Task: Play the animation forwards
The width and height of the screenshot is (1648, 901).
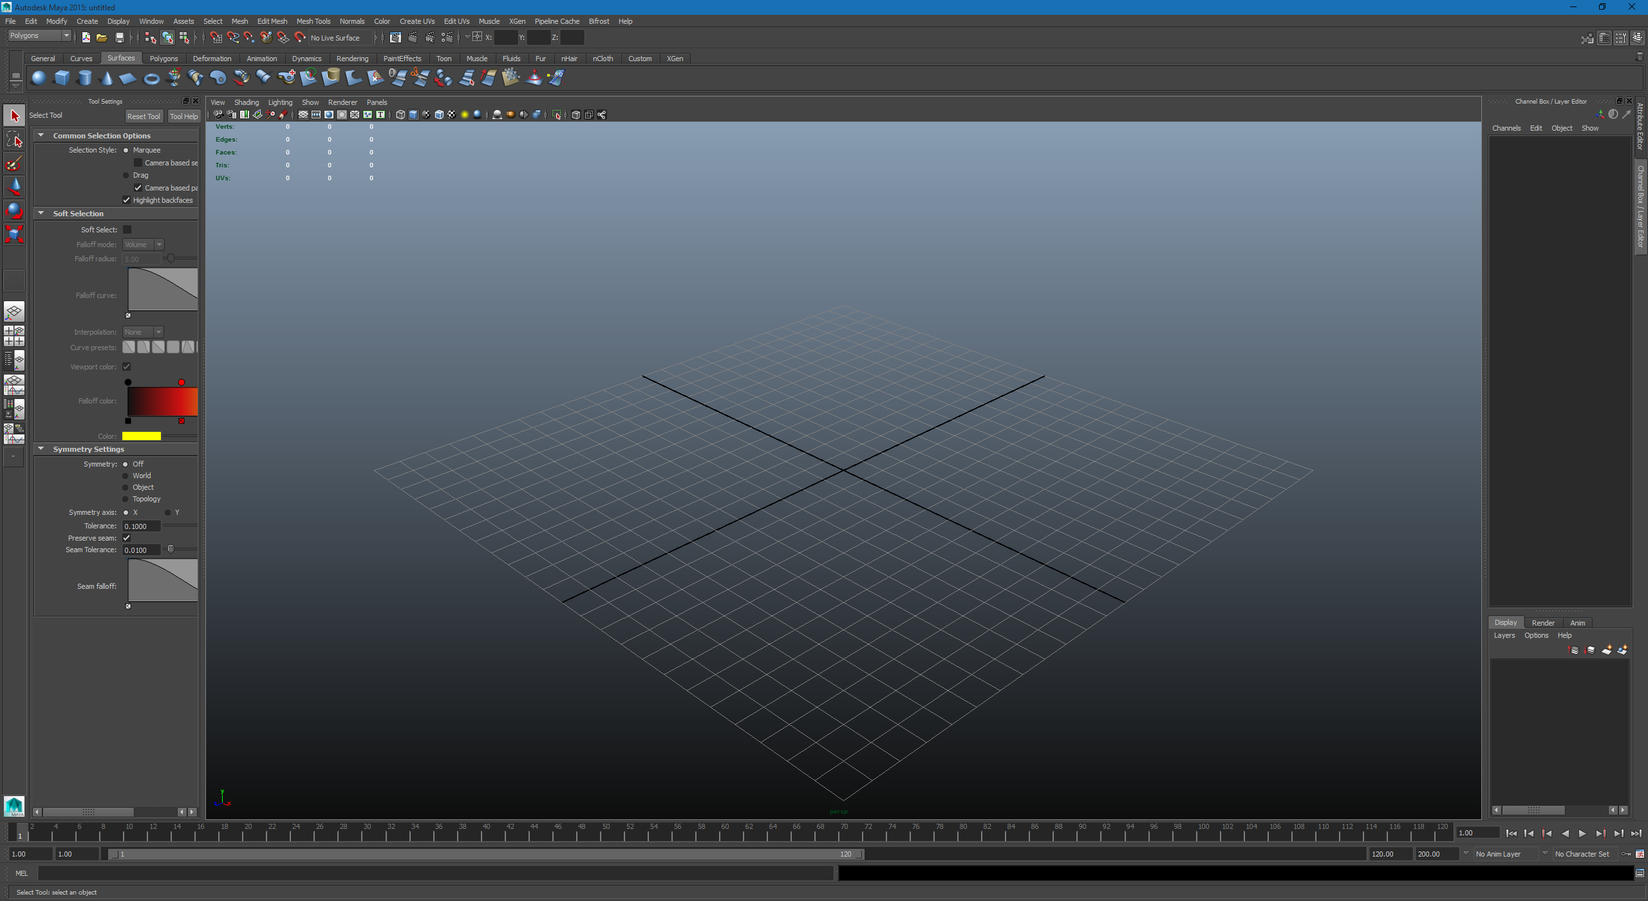Action: (x=1583, y=833)
